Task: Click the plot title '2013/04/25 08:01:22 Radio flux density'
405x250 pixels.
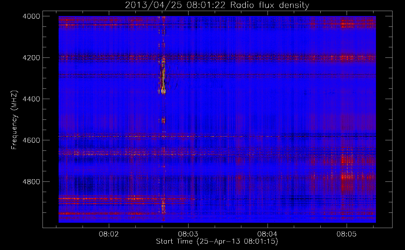Action: (217, 5)
